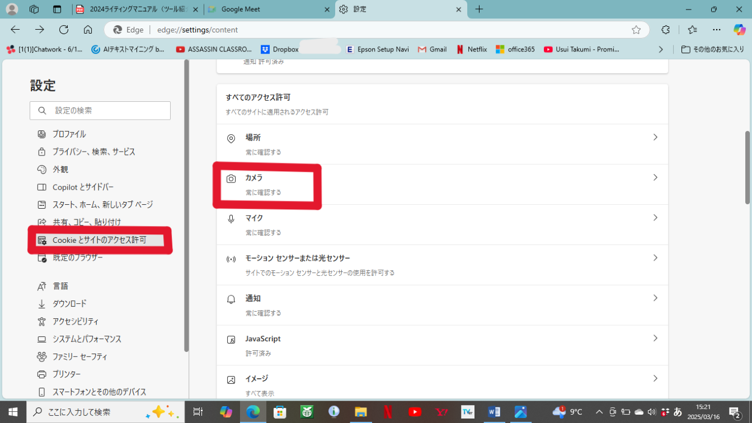752x423 pixels.
Task: Expand the 場所 permission row arrow
Action: 655,137
